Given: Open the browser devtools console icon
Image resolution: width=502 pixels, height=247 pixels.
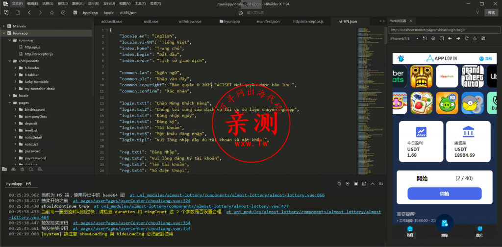Looking at the screenshot, I should [442, 38].
